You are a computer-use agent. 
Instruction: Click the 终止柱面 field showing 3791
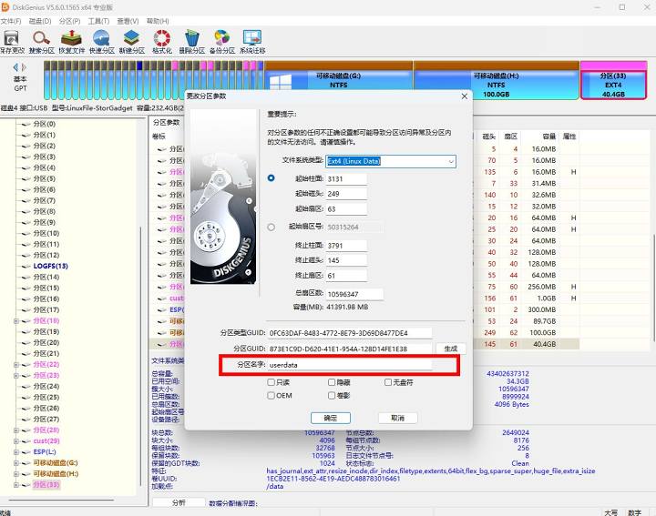click(x=346, y=246)
